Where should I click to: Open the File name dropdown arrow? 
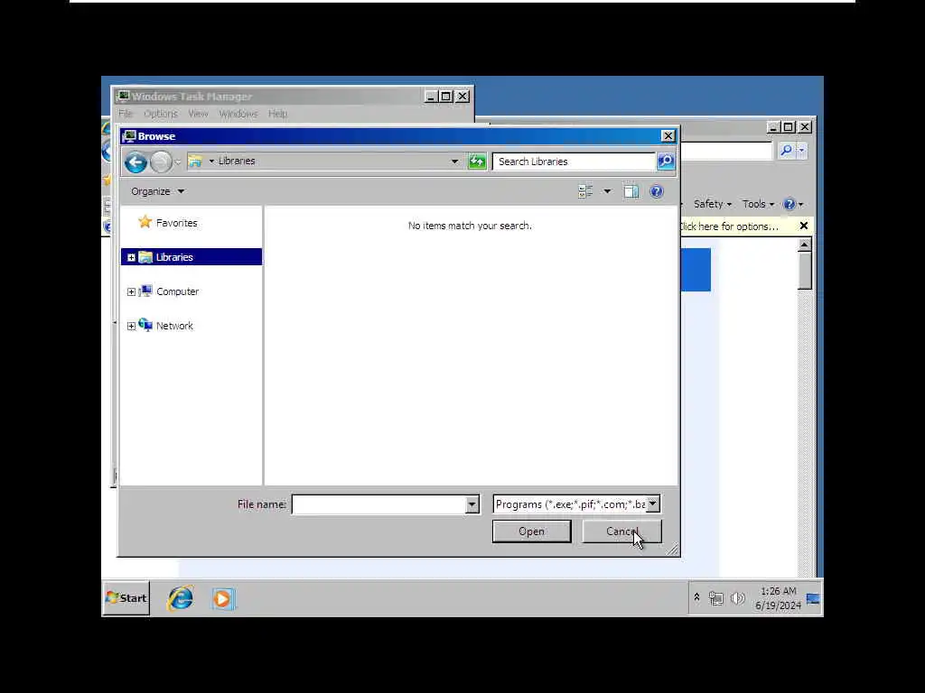(472, 504)
